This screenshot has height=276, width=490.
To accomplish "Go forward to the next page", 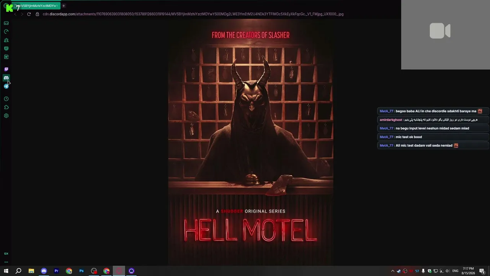I will (x=22, y=14).
